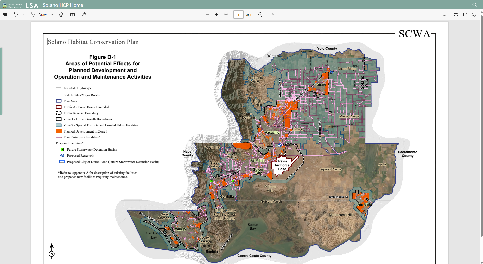
Task: Click the 'Proposed Reservoir' legend entry
Action: point(80,156)
